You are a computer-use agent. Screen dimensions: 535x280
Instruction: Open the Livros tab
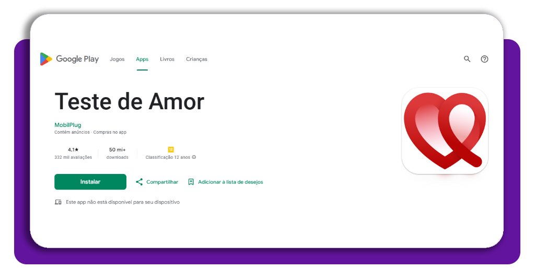[167, 59]
